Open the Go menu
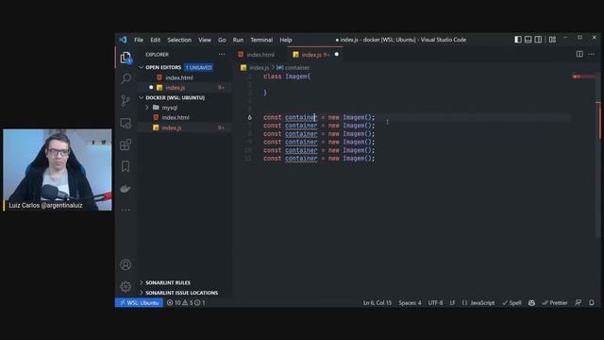Screen dimensions: 604x340 [222, 40]
